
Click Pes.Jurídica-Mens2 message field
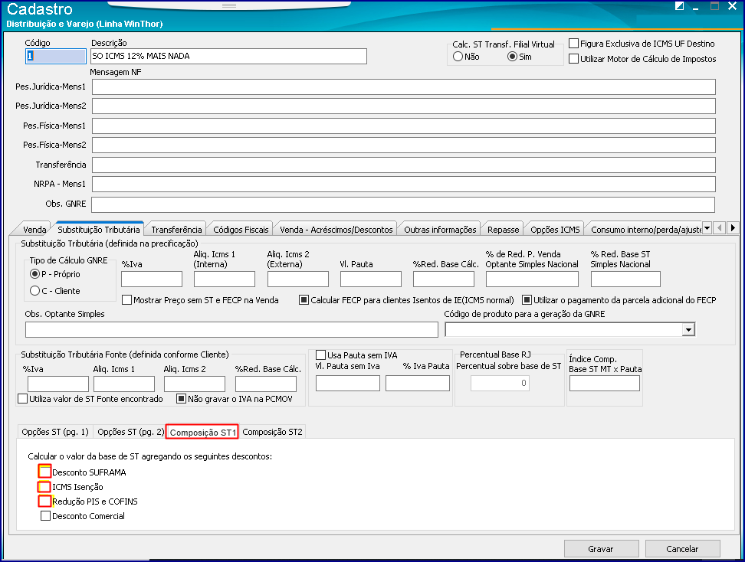click(x=403, y=106)
